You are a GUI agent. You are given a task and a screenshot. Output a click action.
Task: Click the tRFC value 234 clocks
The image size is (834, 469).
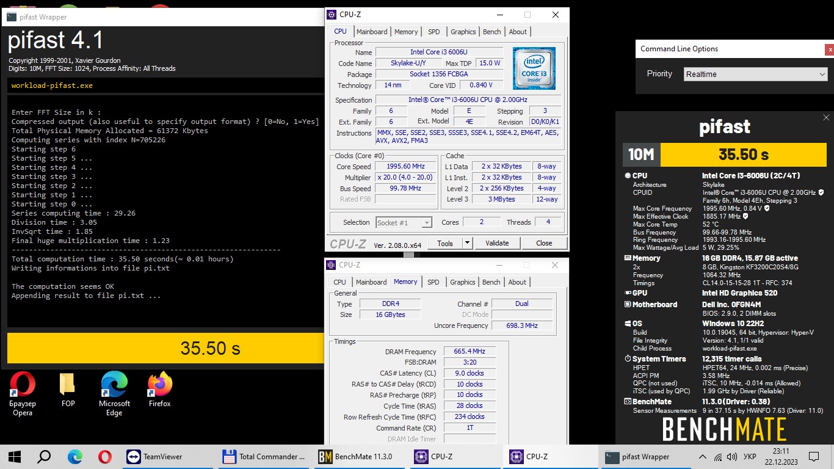tap(470, 416)
